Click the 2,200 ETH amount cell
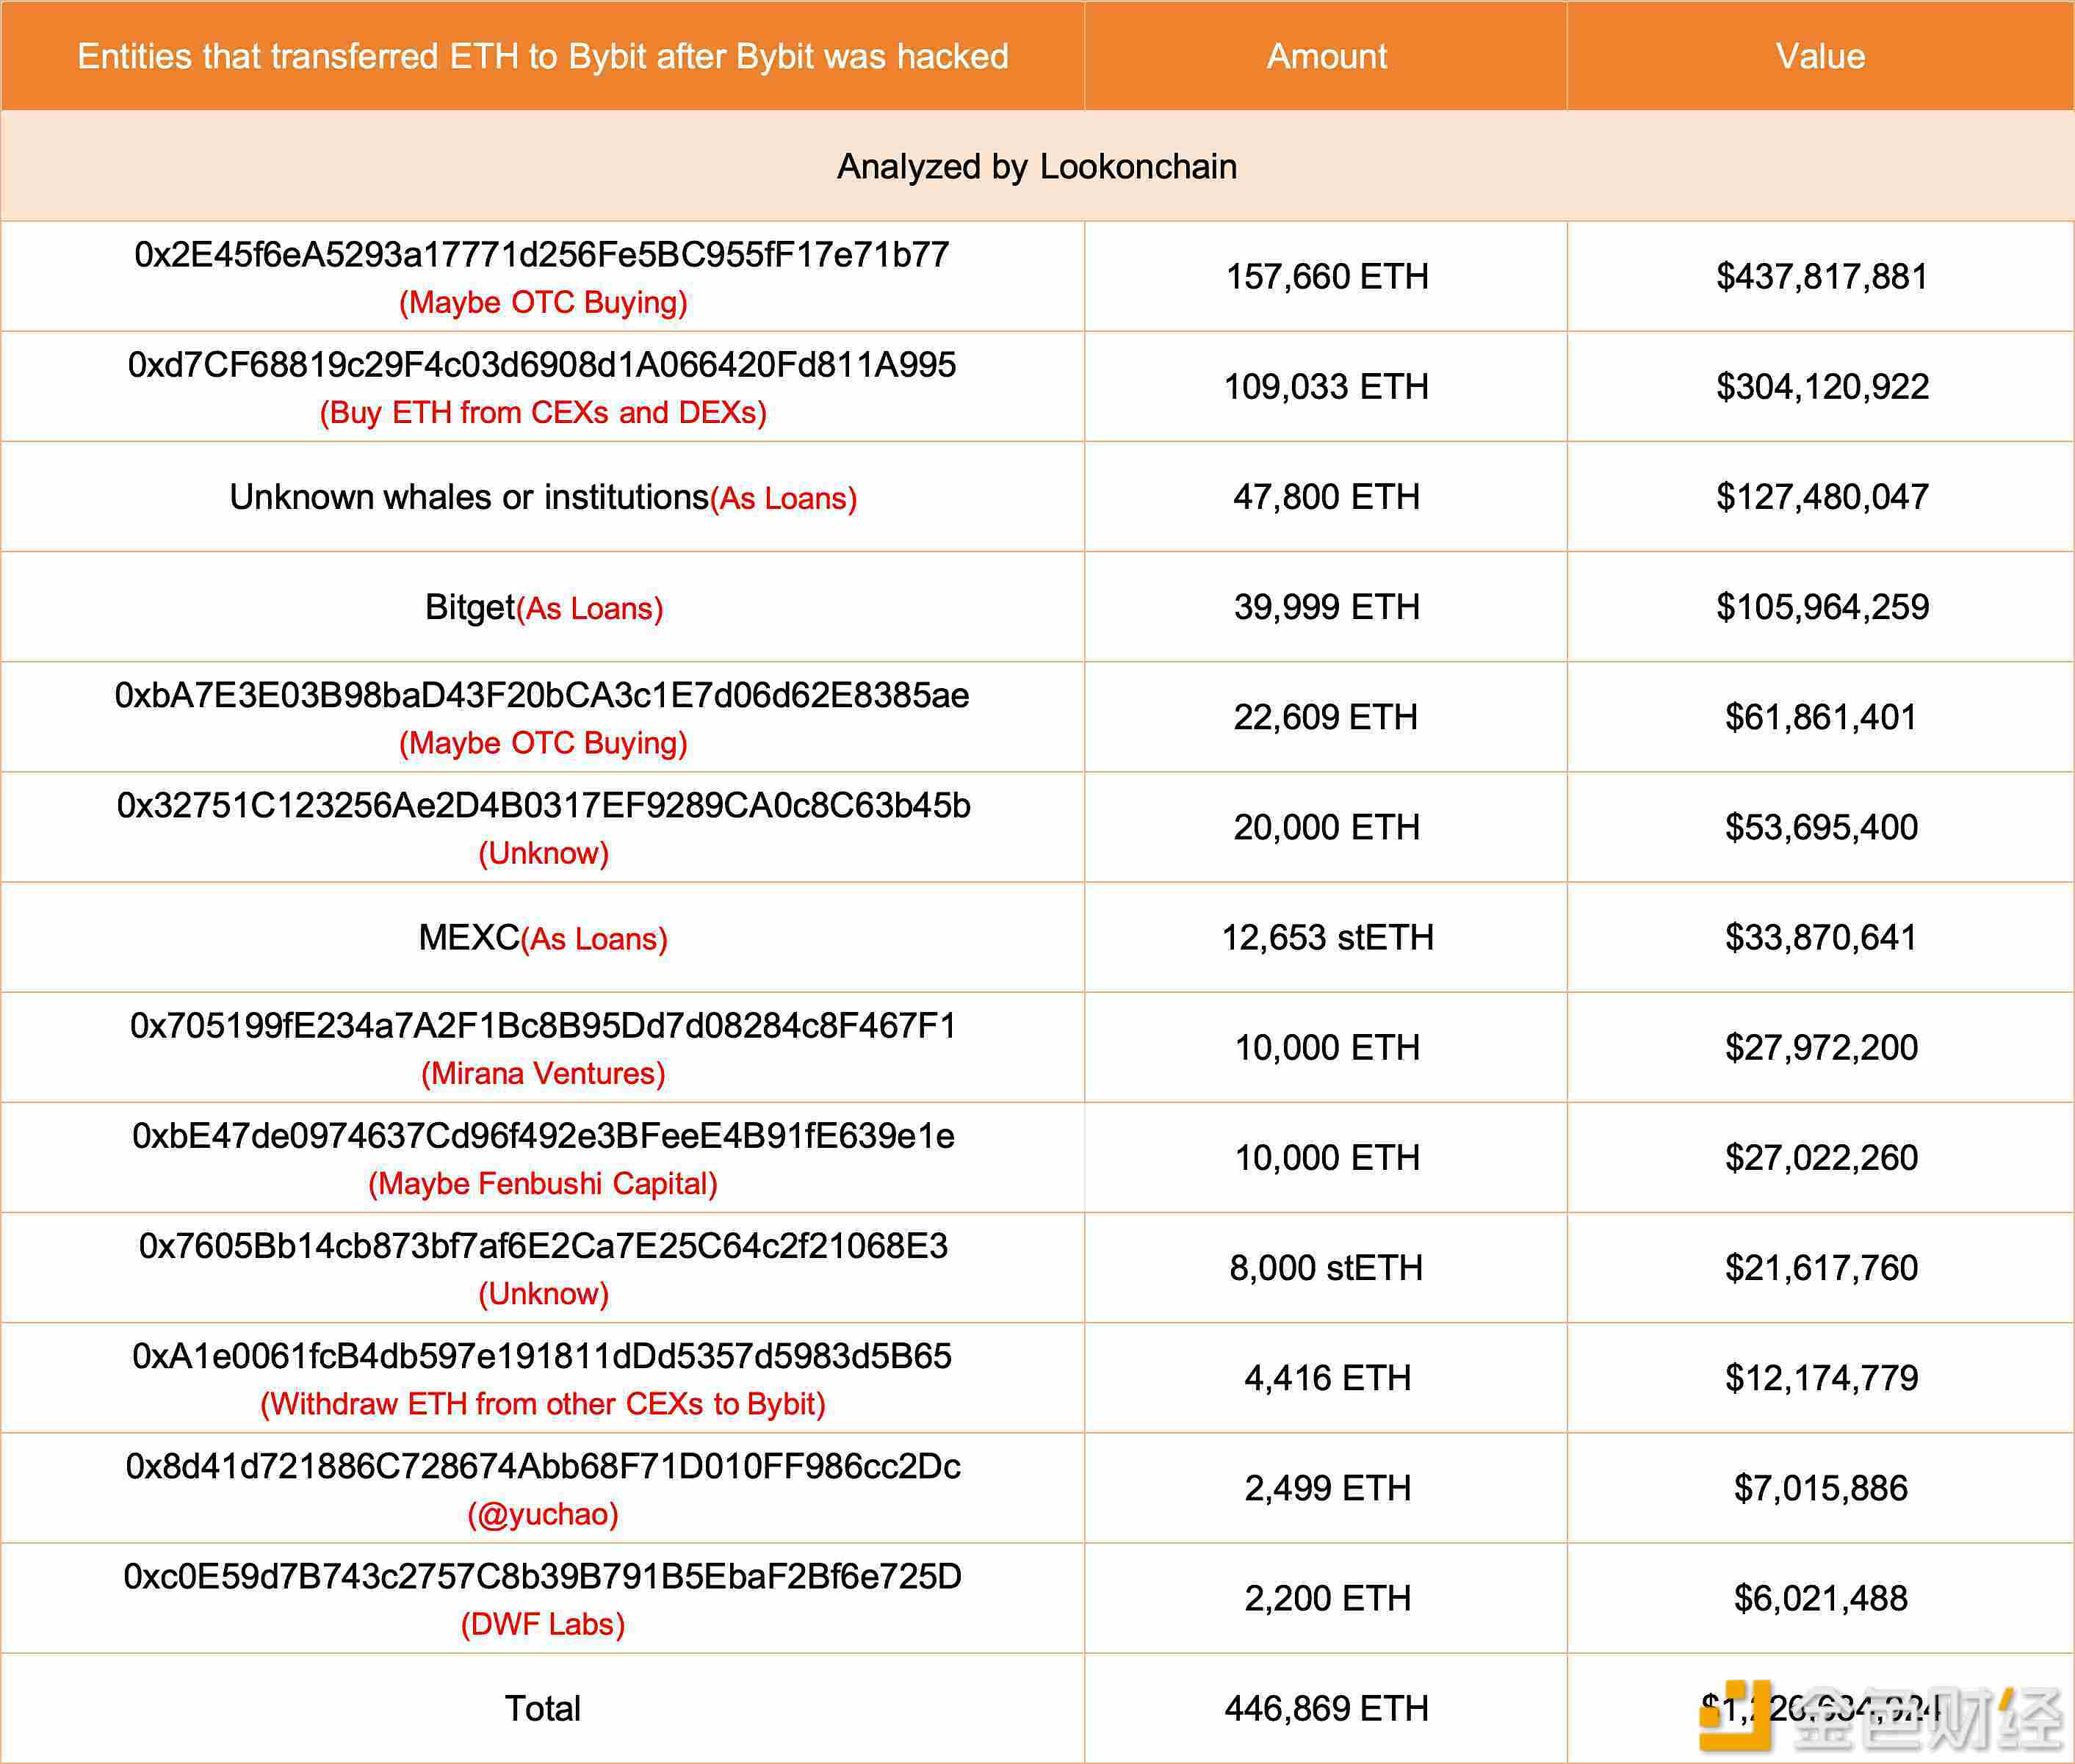The width and height of the screenshot is (2075, 1764). coord(1327,1597)
